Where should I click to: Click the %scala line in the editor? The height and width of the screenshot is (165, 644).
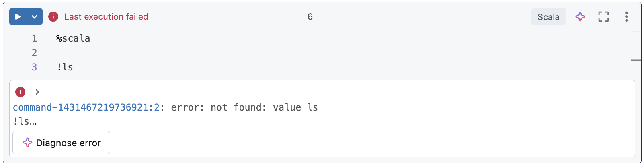(x=73, y=38)
